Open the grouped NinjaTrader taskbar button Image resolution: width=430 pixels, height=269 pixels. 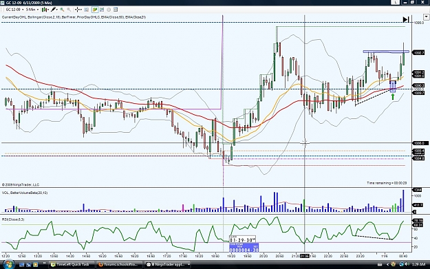point(168,265)
